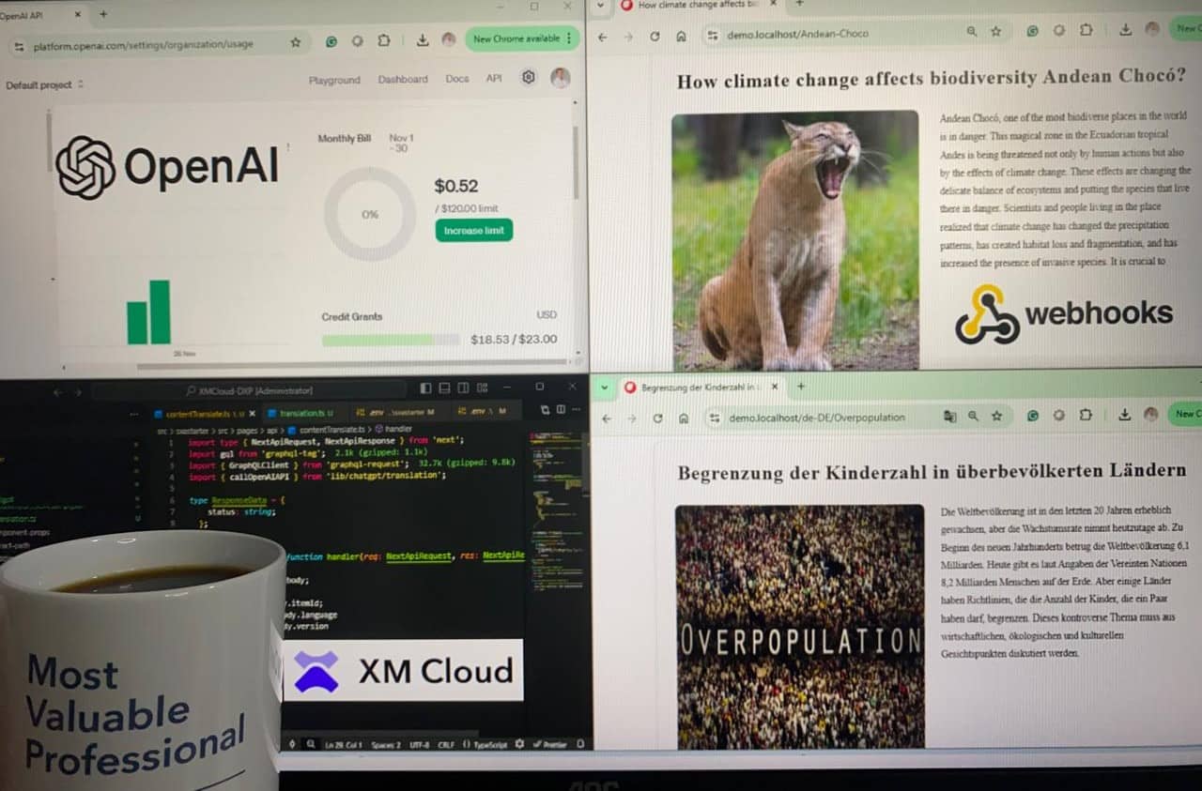
Task: Reload the Andean-Choco page
Action: tap(655, 37)
